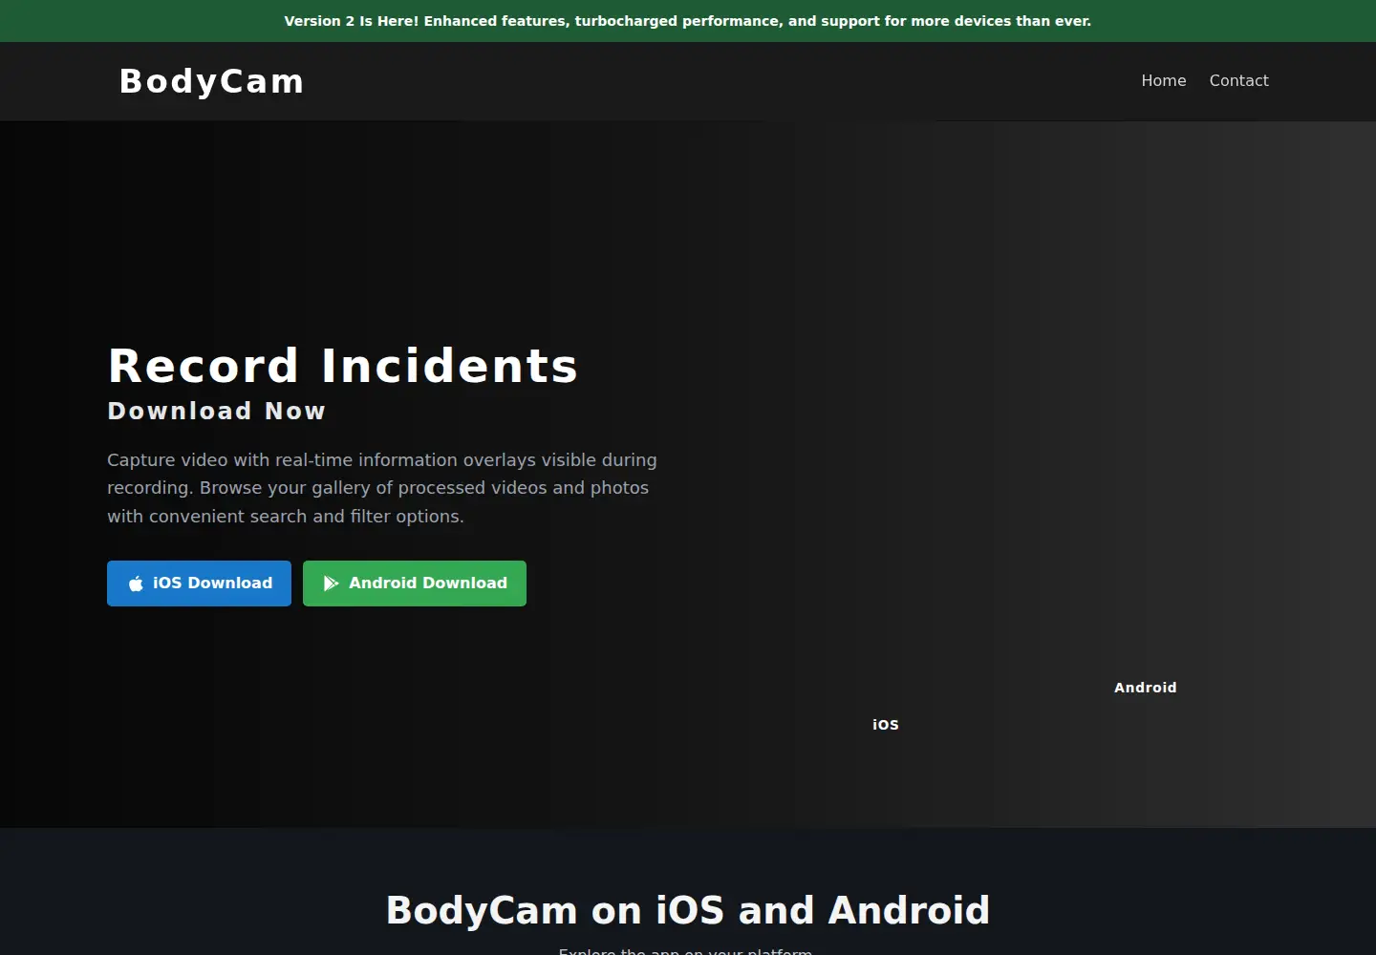
Task: Select the iOS label in hero image
Action: coord(886,725)
